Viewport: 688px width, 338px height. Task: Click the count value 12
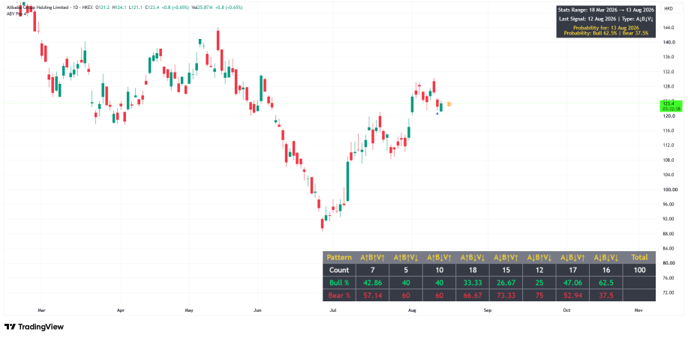[539, 270]
